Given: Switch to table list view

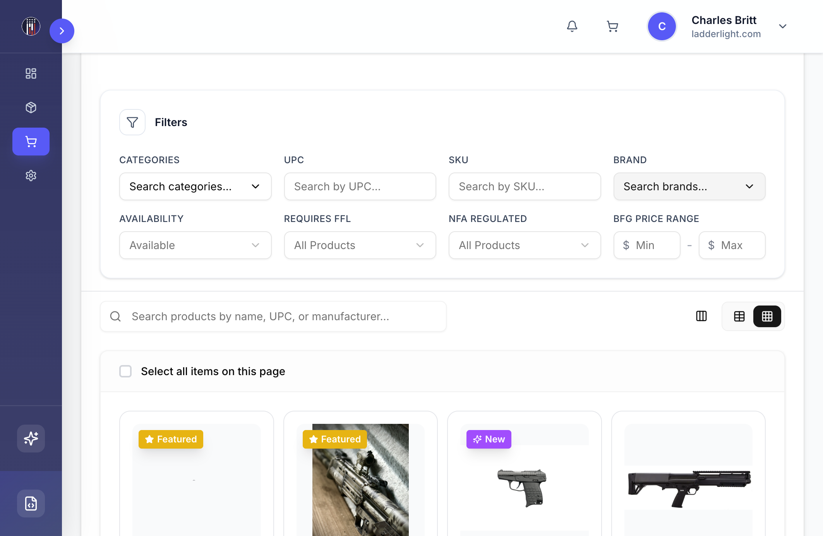Looking at the screenshot, I should pyautogui.click(x=739, y=316).
